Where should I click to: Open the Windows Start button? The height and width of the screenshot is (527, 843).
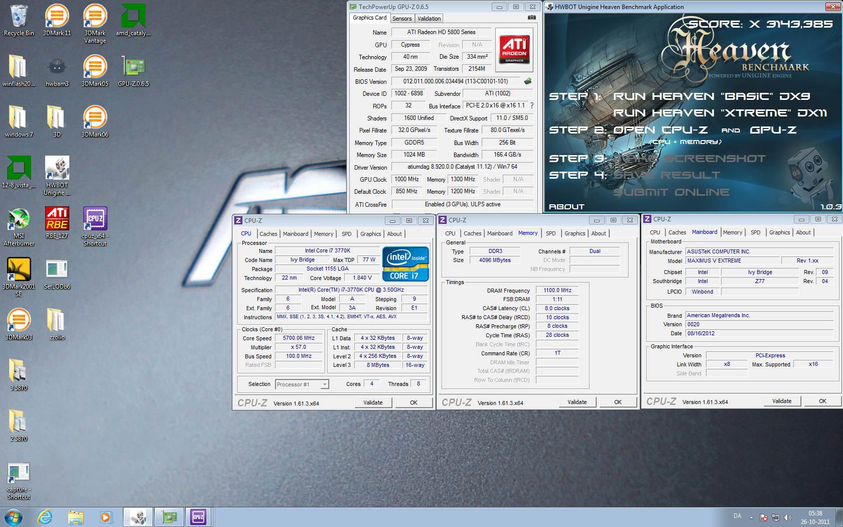click(13, 517)
